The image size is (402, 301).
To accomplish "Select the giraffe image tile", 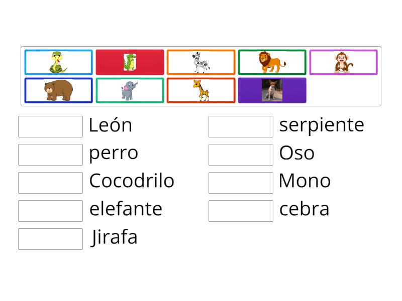I will point(200,89).
